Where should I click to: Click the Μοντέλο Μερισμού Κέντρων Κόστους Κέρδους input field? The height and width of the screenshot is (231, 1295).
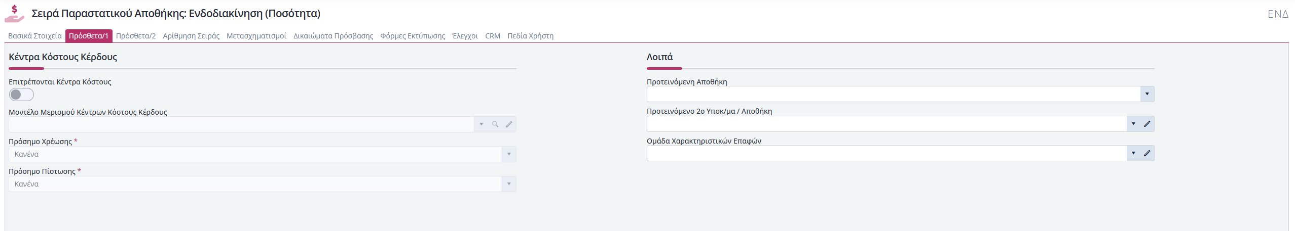click(241, 124)
